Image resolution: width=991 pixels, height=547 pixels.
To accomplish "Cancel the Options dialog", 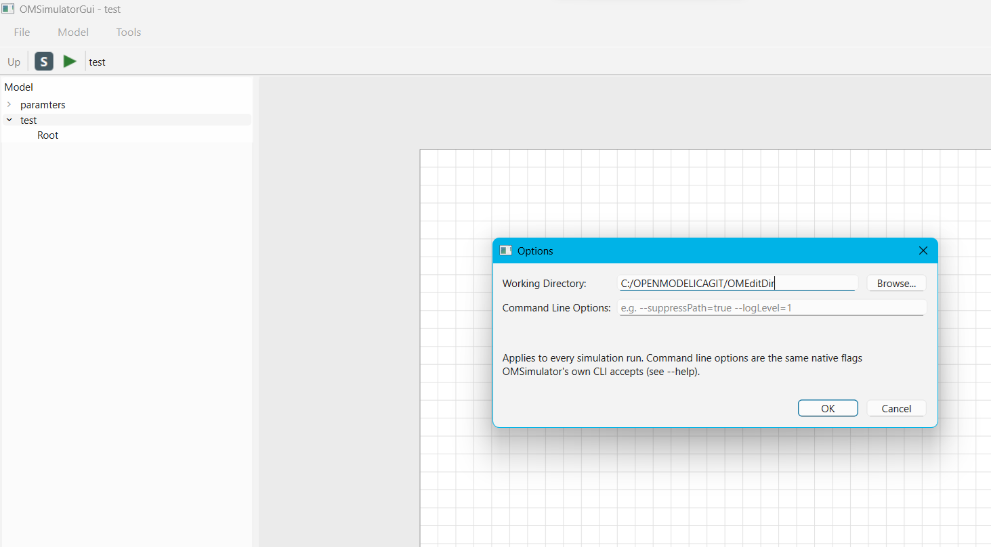I will pyautogui.click(x=896, y=408).
